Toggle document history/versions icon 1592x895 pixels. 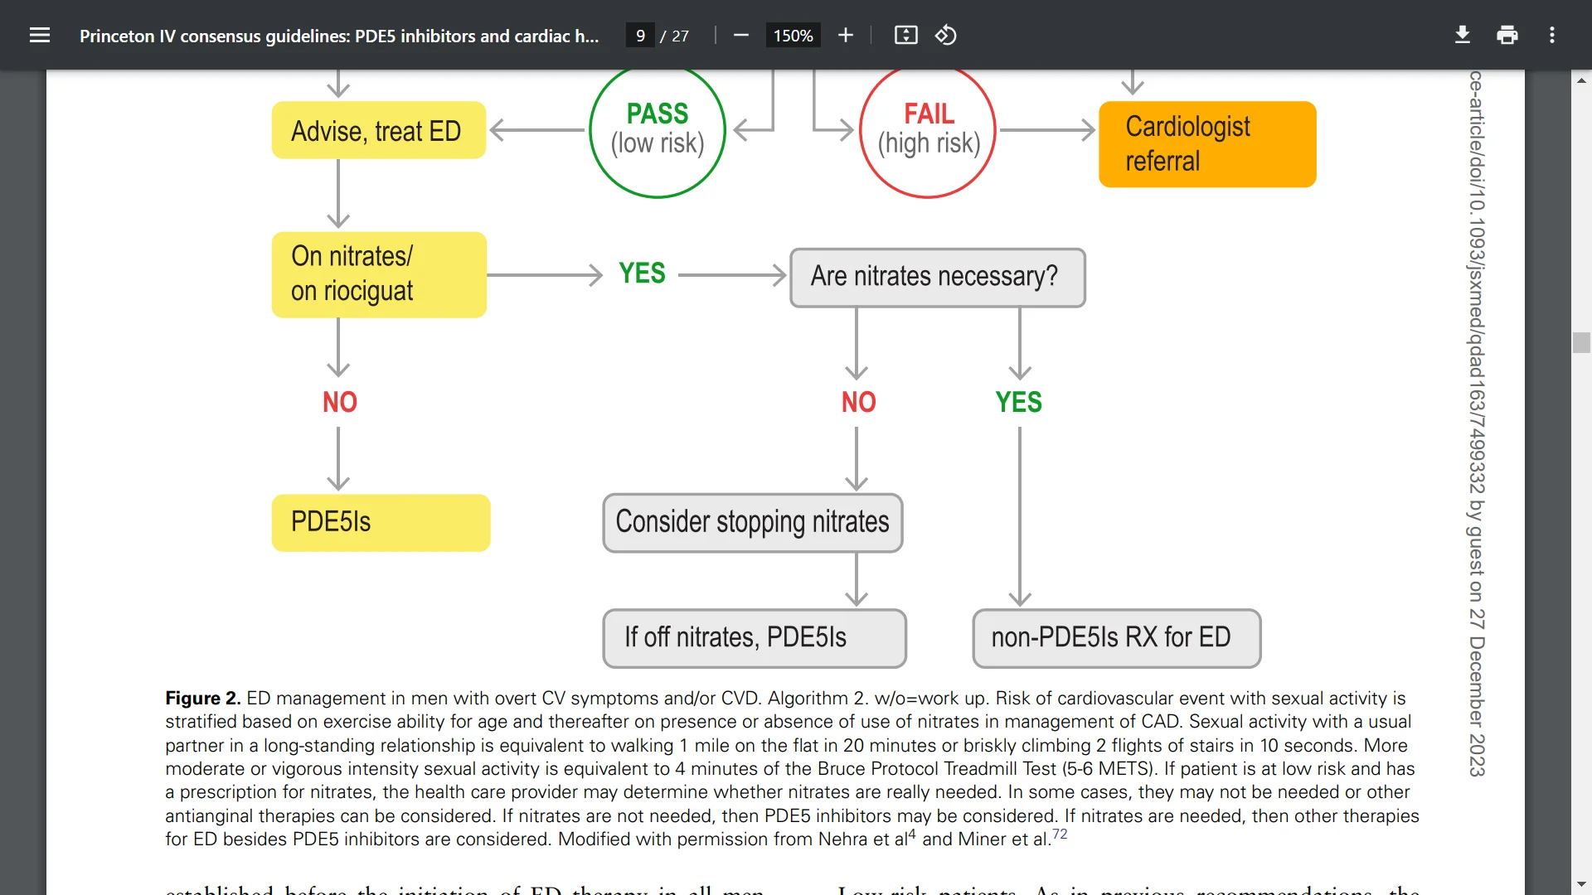946,35
